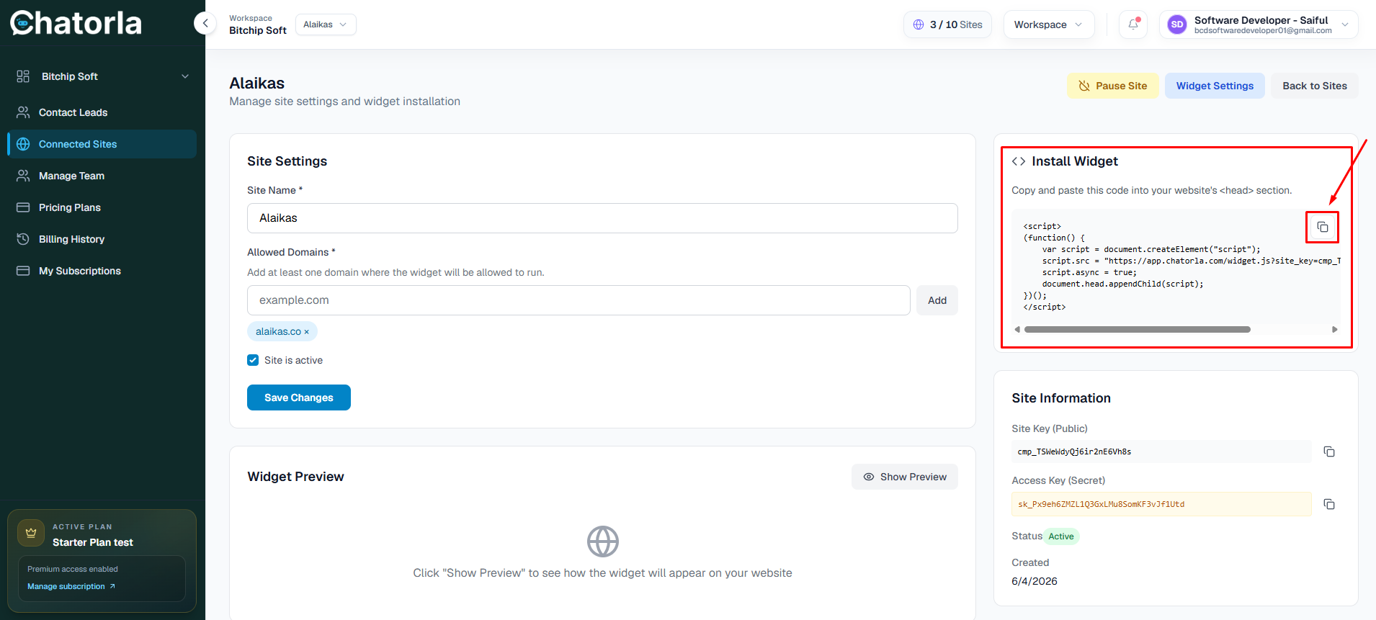Image resolution: width=1376 pixels, height=620 pixels.
Task: Pause the Alaikas site
Action: click(1113, 86)
